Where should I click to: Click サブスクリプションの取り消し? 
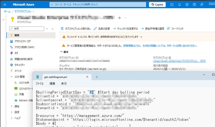click(x=76, y=29)
